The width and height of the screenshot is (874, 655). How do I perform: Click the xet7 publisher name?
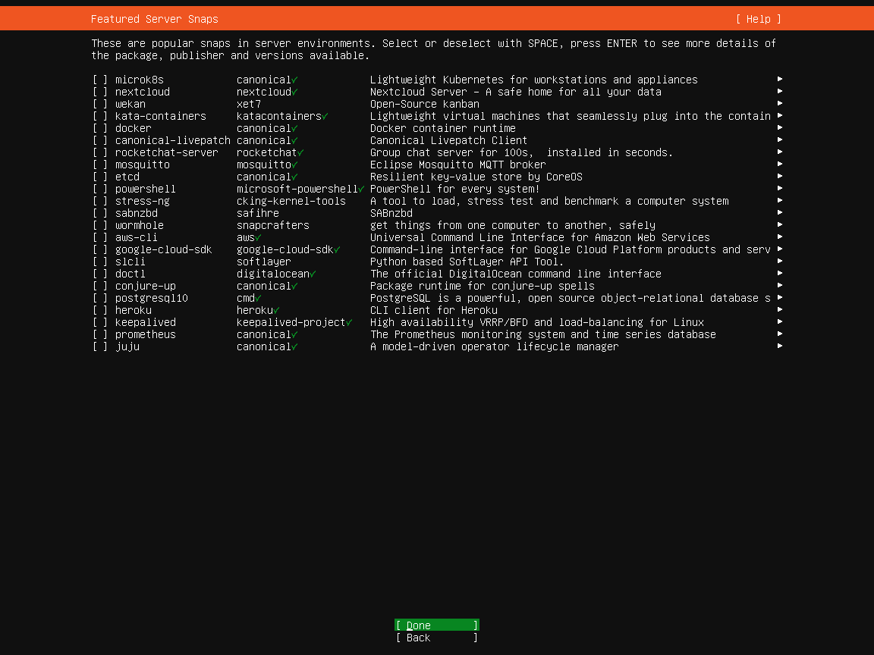(249, 104)
